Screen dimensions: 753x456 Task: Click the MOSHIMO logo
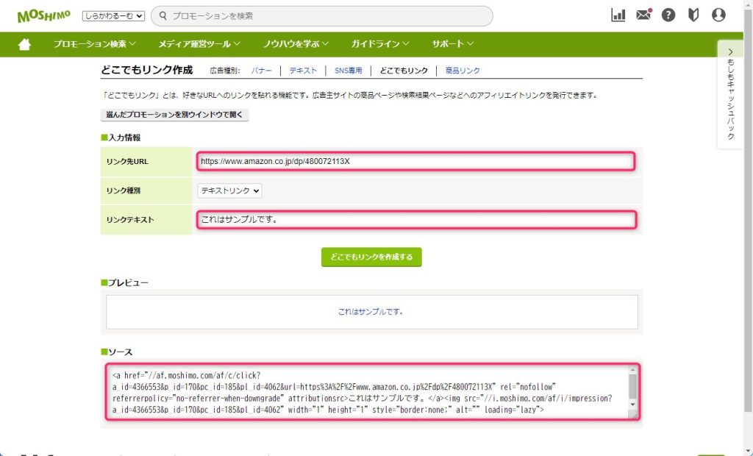pyautogui.click(x=43, y=15)
